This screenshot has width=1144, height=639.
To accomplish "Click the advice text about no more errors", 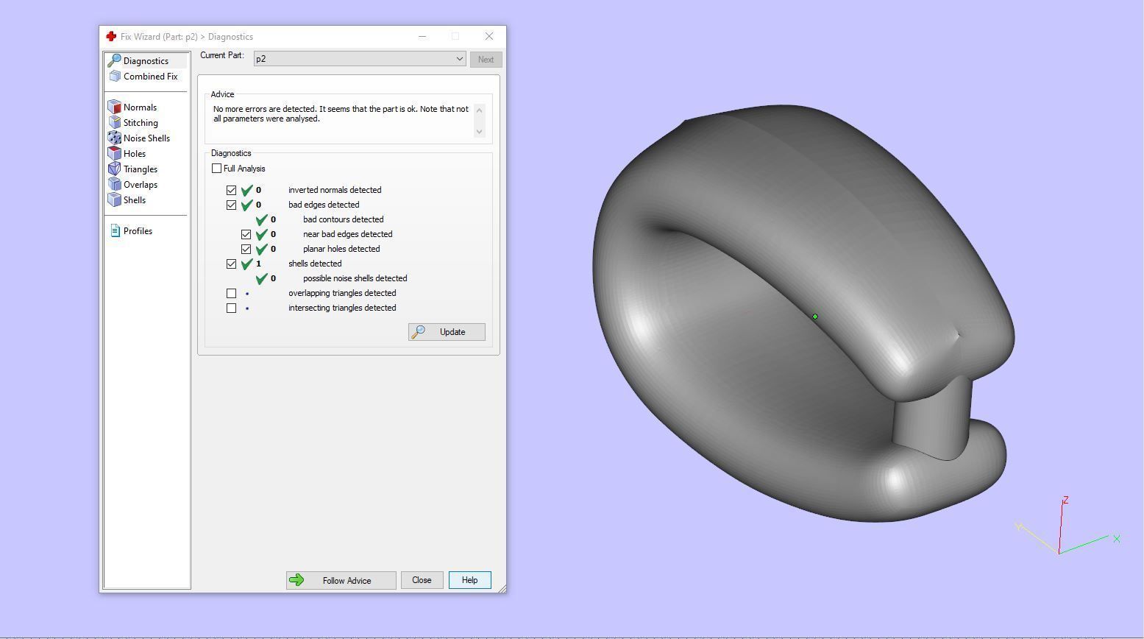I will click(341, 113).
